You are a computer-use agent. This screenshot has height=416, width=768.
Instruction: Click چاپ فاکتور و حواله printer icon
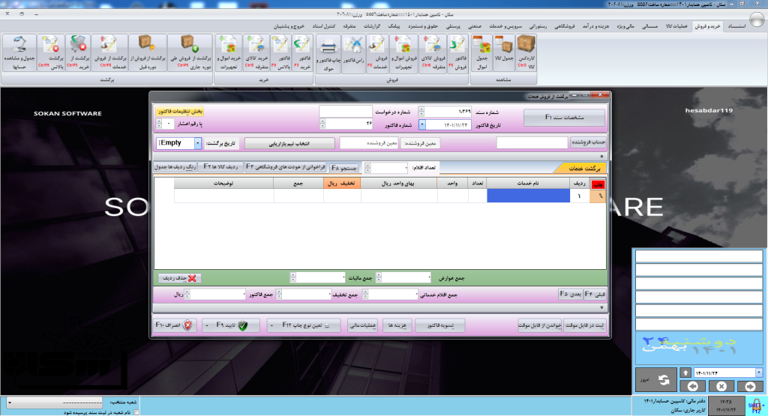click(328, 53)
